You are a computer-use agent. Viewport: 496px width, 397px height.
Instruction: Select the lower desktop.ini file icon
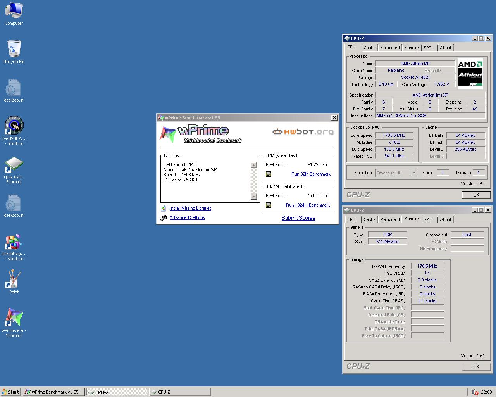[x=14, y=202]
